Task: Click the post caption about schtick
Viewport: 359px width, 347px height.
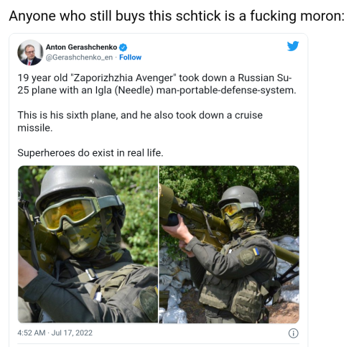Action: [x=177, y=16]
